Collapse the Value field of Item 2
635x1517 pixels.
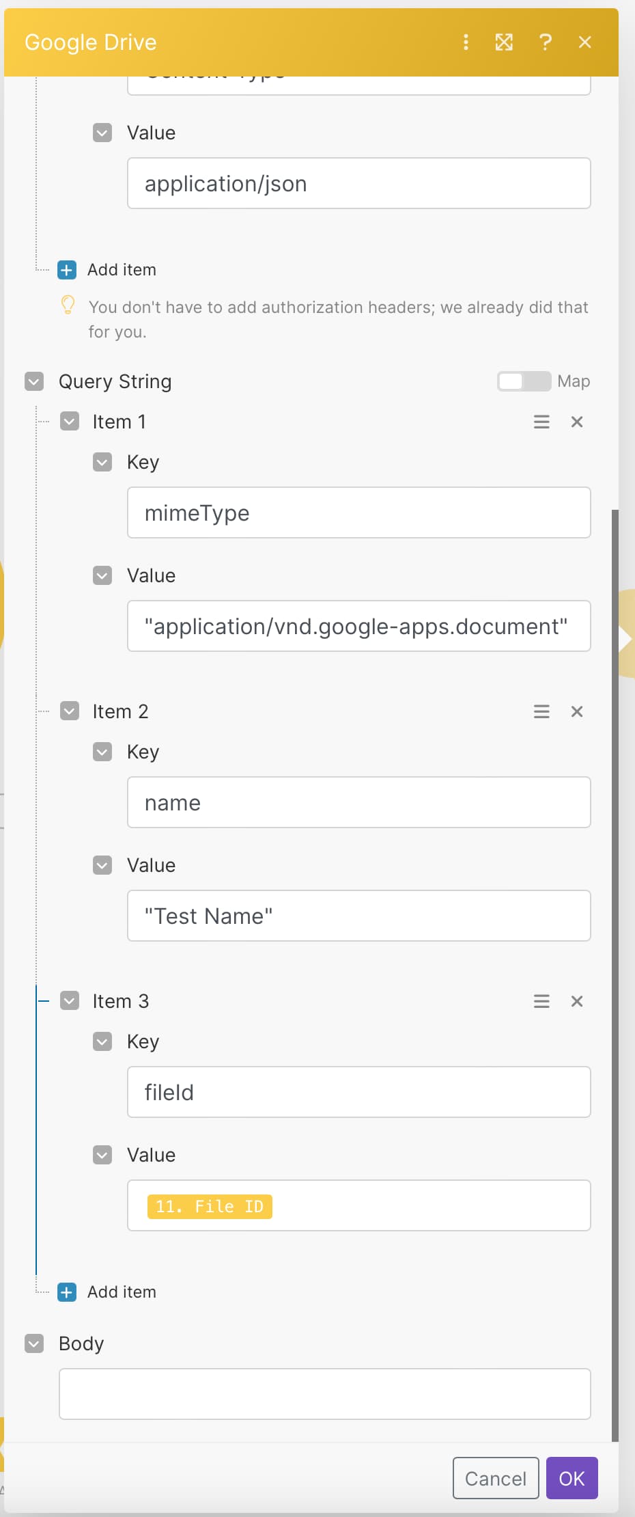click(x=102, y=865)
